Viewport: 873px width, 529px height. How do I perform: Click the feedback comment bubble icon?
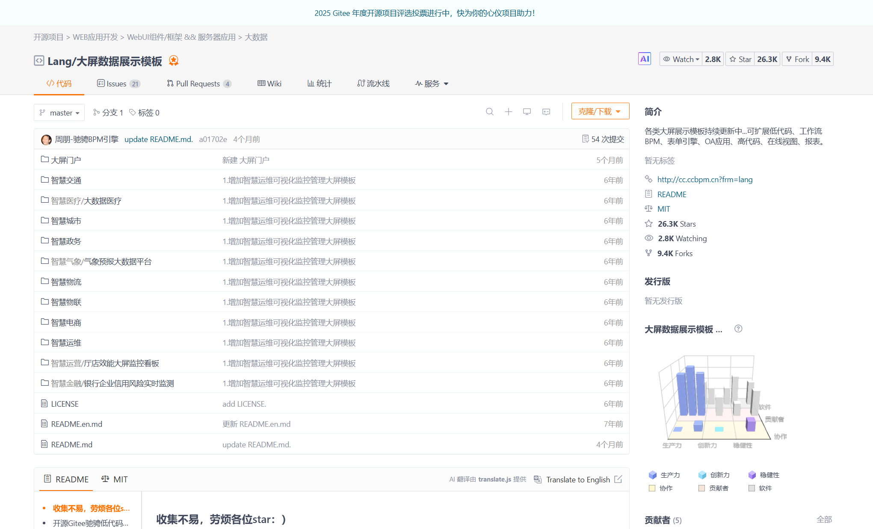point(545,112)
